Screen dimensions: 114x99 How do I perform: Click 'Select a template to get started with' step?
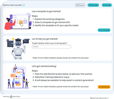(52, 22)
